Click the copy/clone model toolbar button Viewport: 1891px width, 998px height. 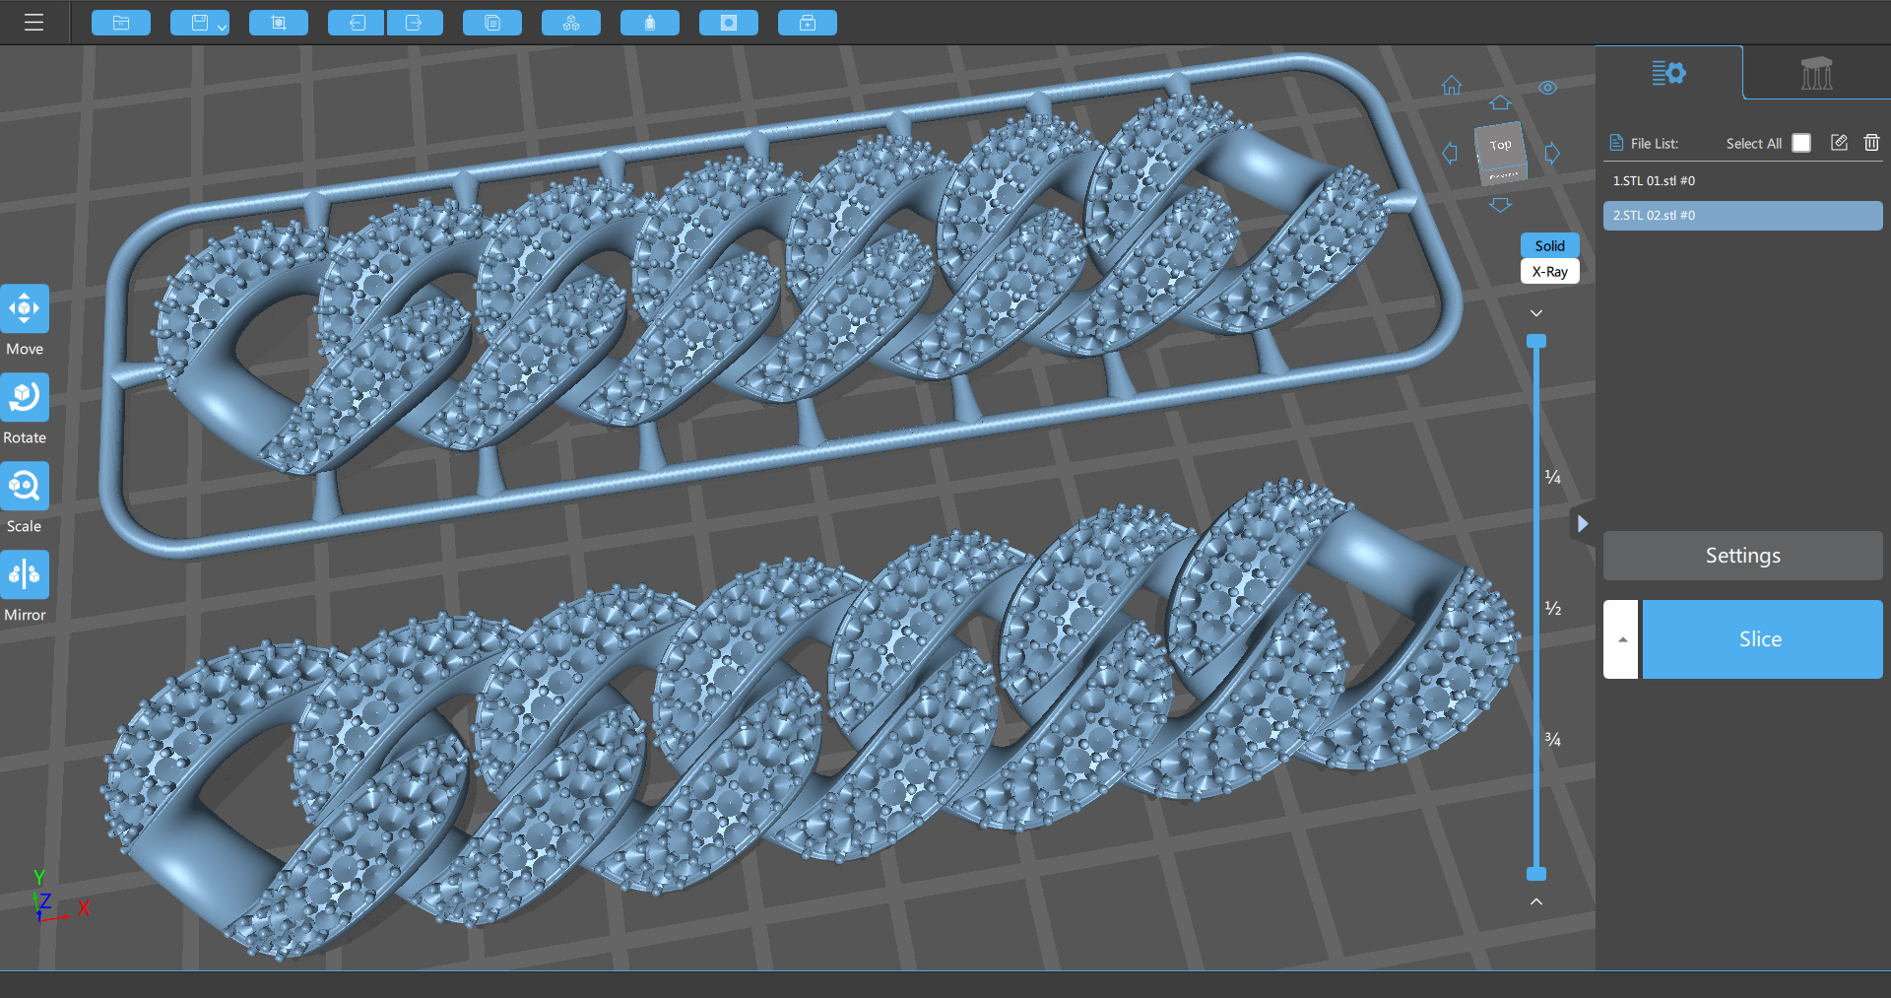coord(492,23)
